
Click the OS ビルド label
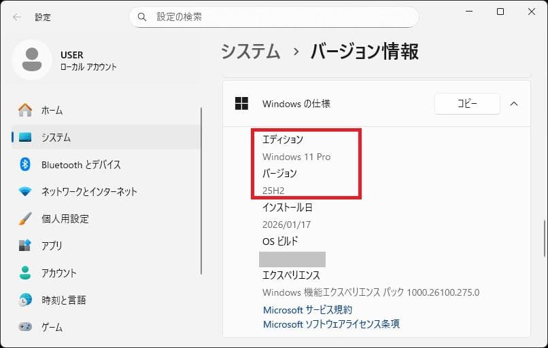pos(280,241)
